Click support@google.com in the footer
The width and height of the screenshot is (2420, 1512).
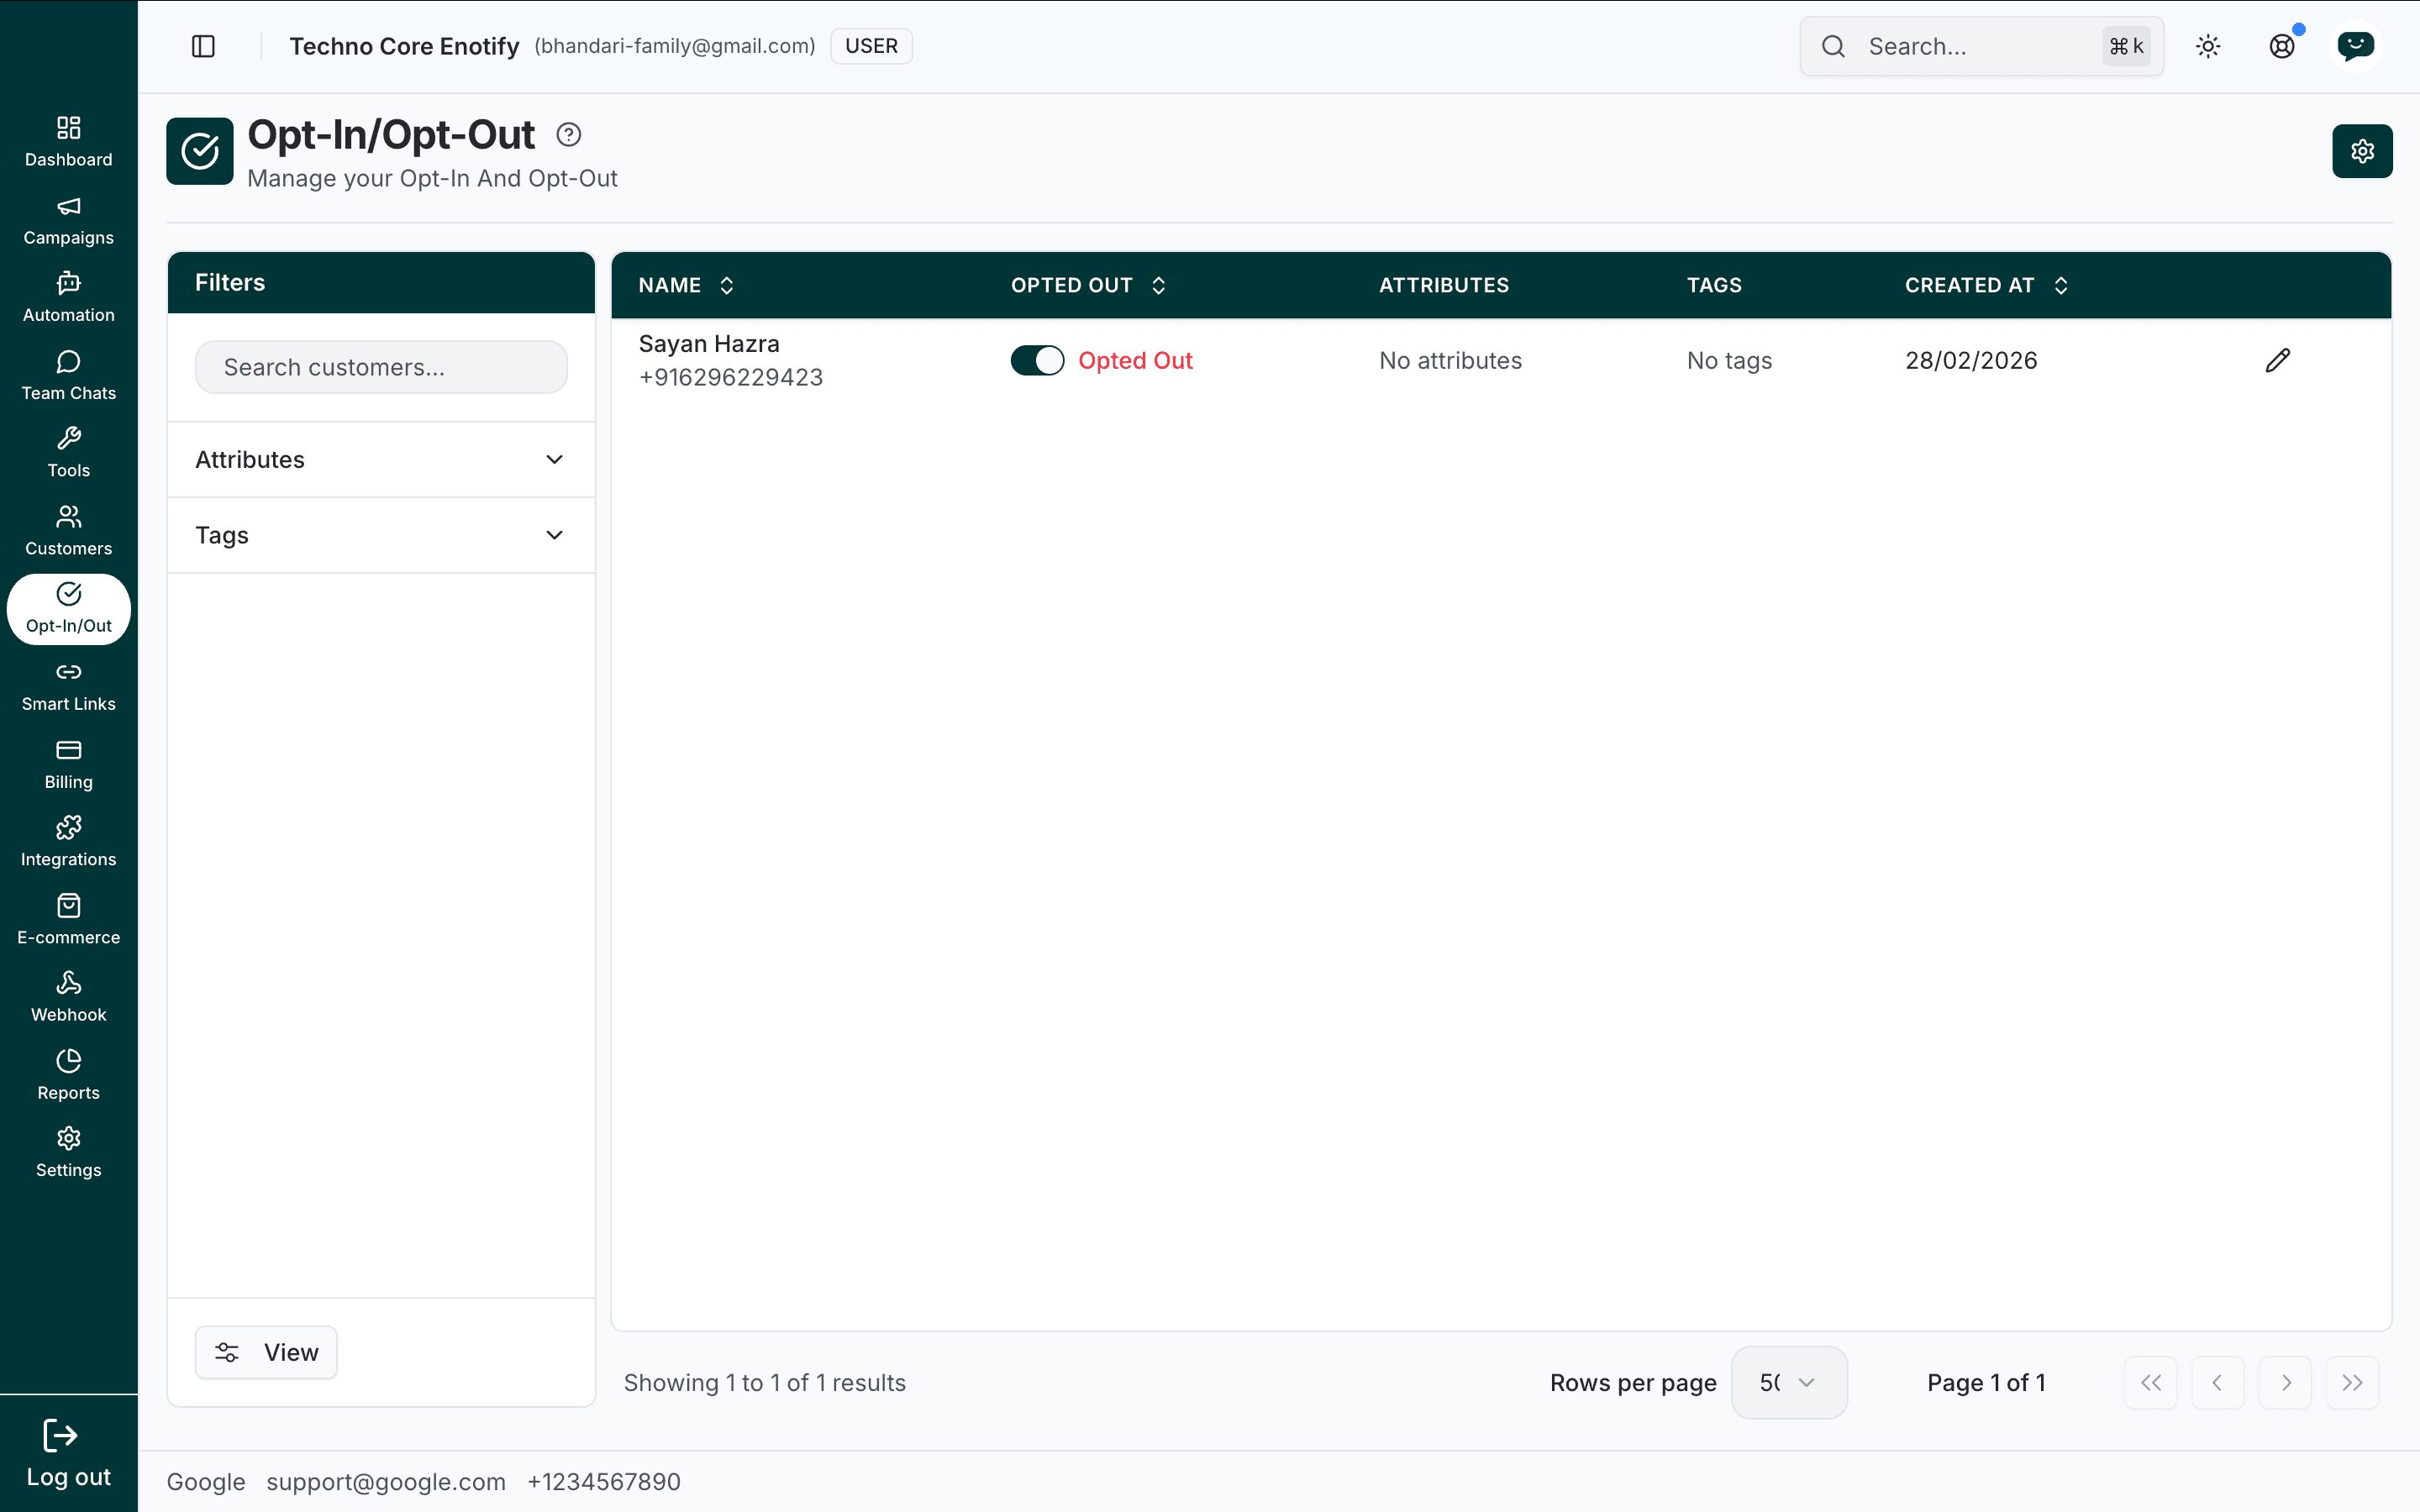386,1481
